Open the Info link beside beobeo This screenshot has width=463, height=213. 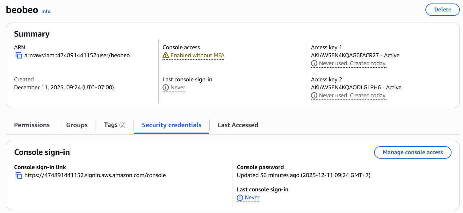coord(46,11)
